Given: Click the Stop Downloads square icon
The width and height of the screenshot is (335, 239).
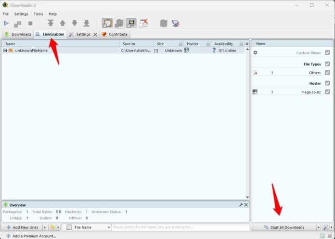Looking at the screenshot, I should point(30,23).
